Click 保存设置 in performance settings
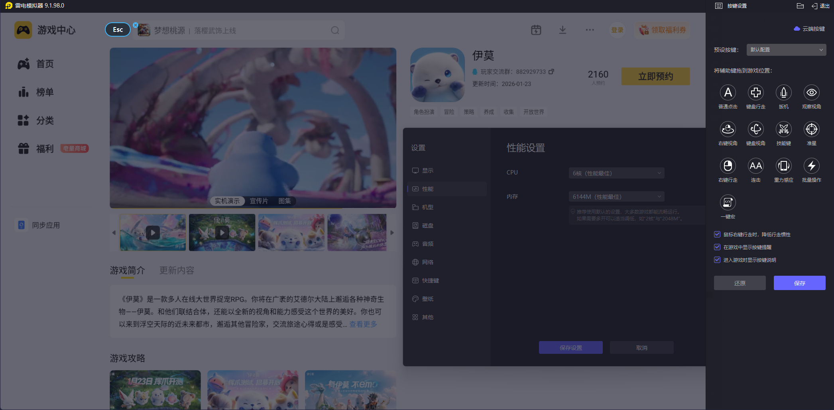Screen dimensions: 834x410 tap(571, 347)
